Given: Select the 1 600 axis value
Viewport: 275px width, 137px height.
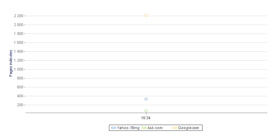Looking at the screenshot, I should tap(19, 42).
